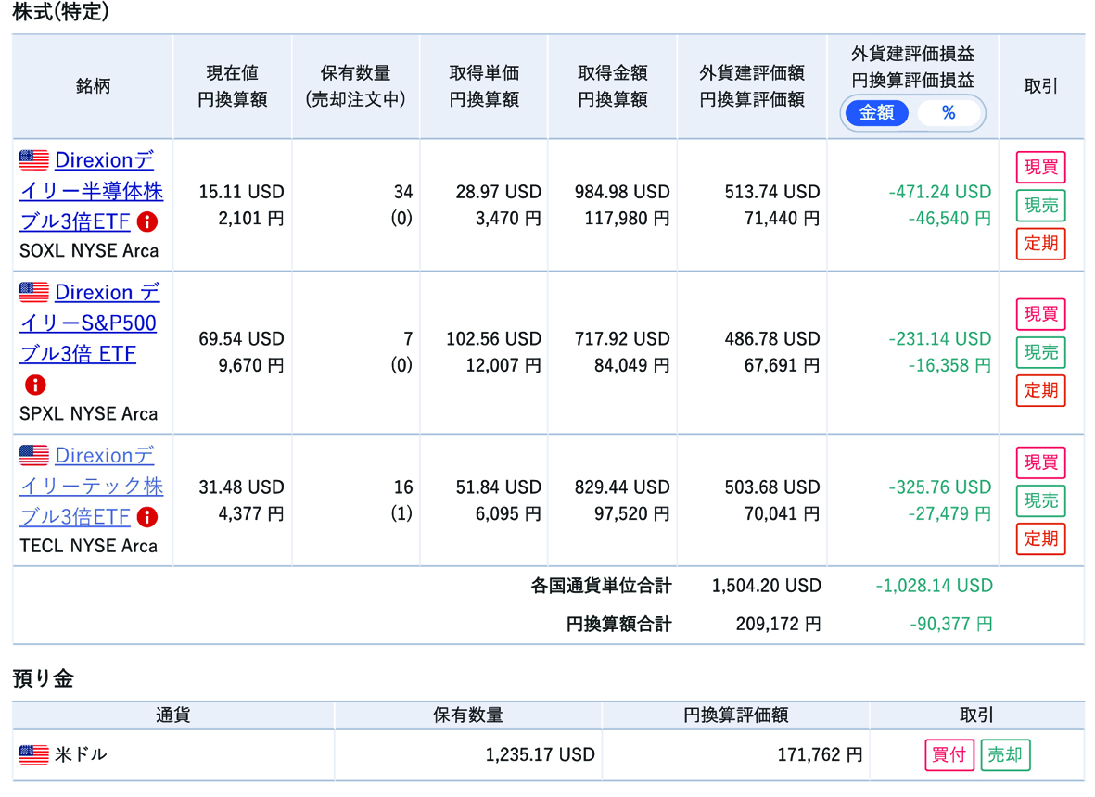The width and height of the screenshot is (1095, 797).
Task: Click 定期 button for SOXL
Action: click(1040, 244)
